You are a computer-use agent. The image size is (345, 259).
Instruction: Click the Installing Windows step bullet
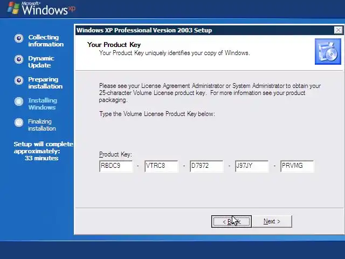click(19, 101)
